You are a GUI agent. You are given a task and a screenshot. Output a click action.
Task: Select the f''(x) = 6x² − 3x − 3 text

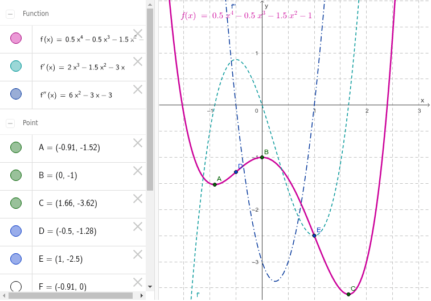(76, 95)
